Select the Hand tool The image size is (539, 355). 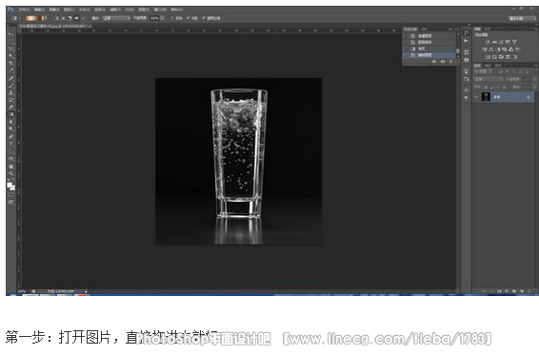pos(10,166)
